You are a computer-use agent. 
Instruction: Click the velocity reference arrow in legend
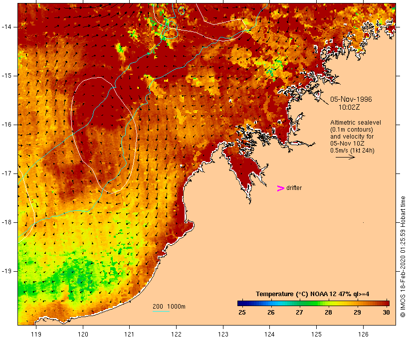point(345,157)
